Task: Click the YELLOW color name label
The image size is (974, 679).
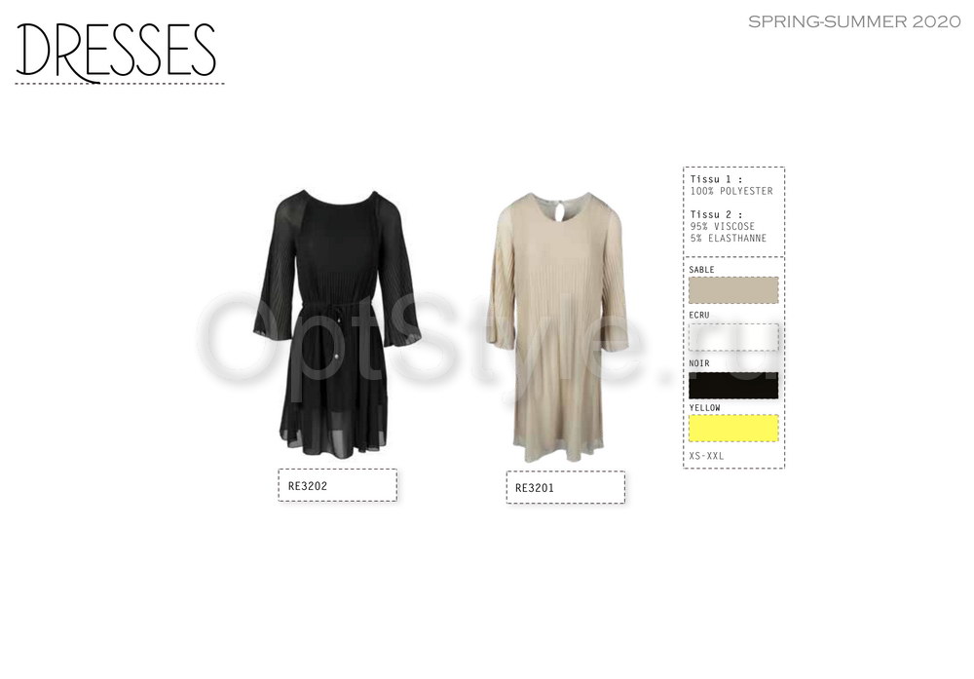Action: 704,407
